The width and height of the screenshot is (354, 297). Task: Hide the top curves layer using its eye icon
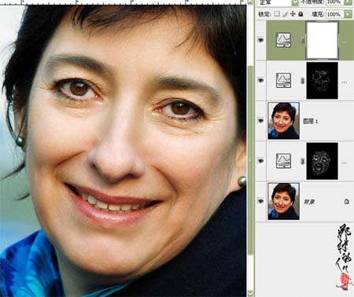[260, 40]
